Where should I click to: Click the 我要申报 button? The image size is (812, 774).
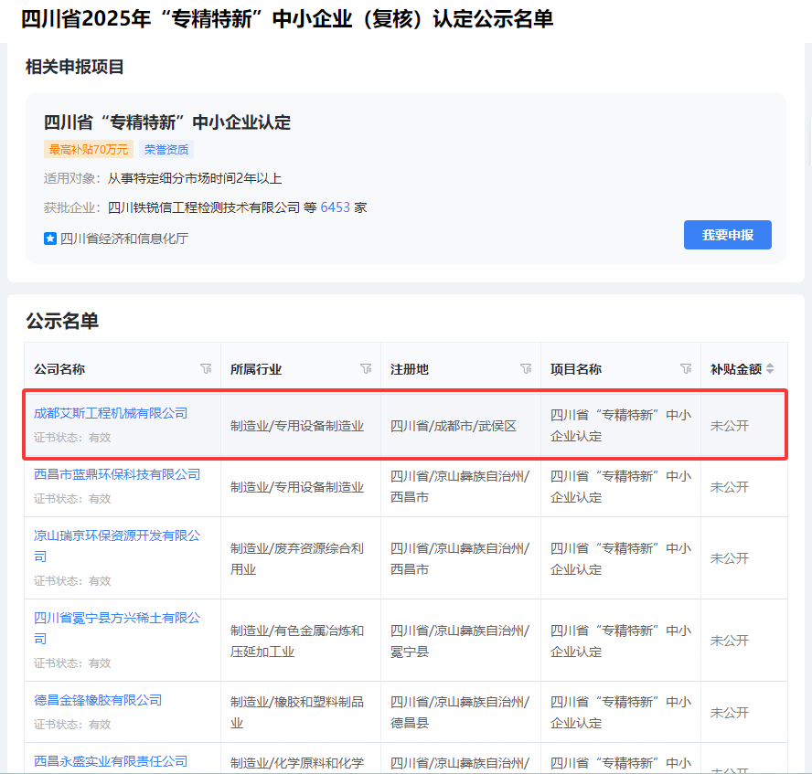[727, 235]
